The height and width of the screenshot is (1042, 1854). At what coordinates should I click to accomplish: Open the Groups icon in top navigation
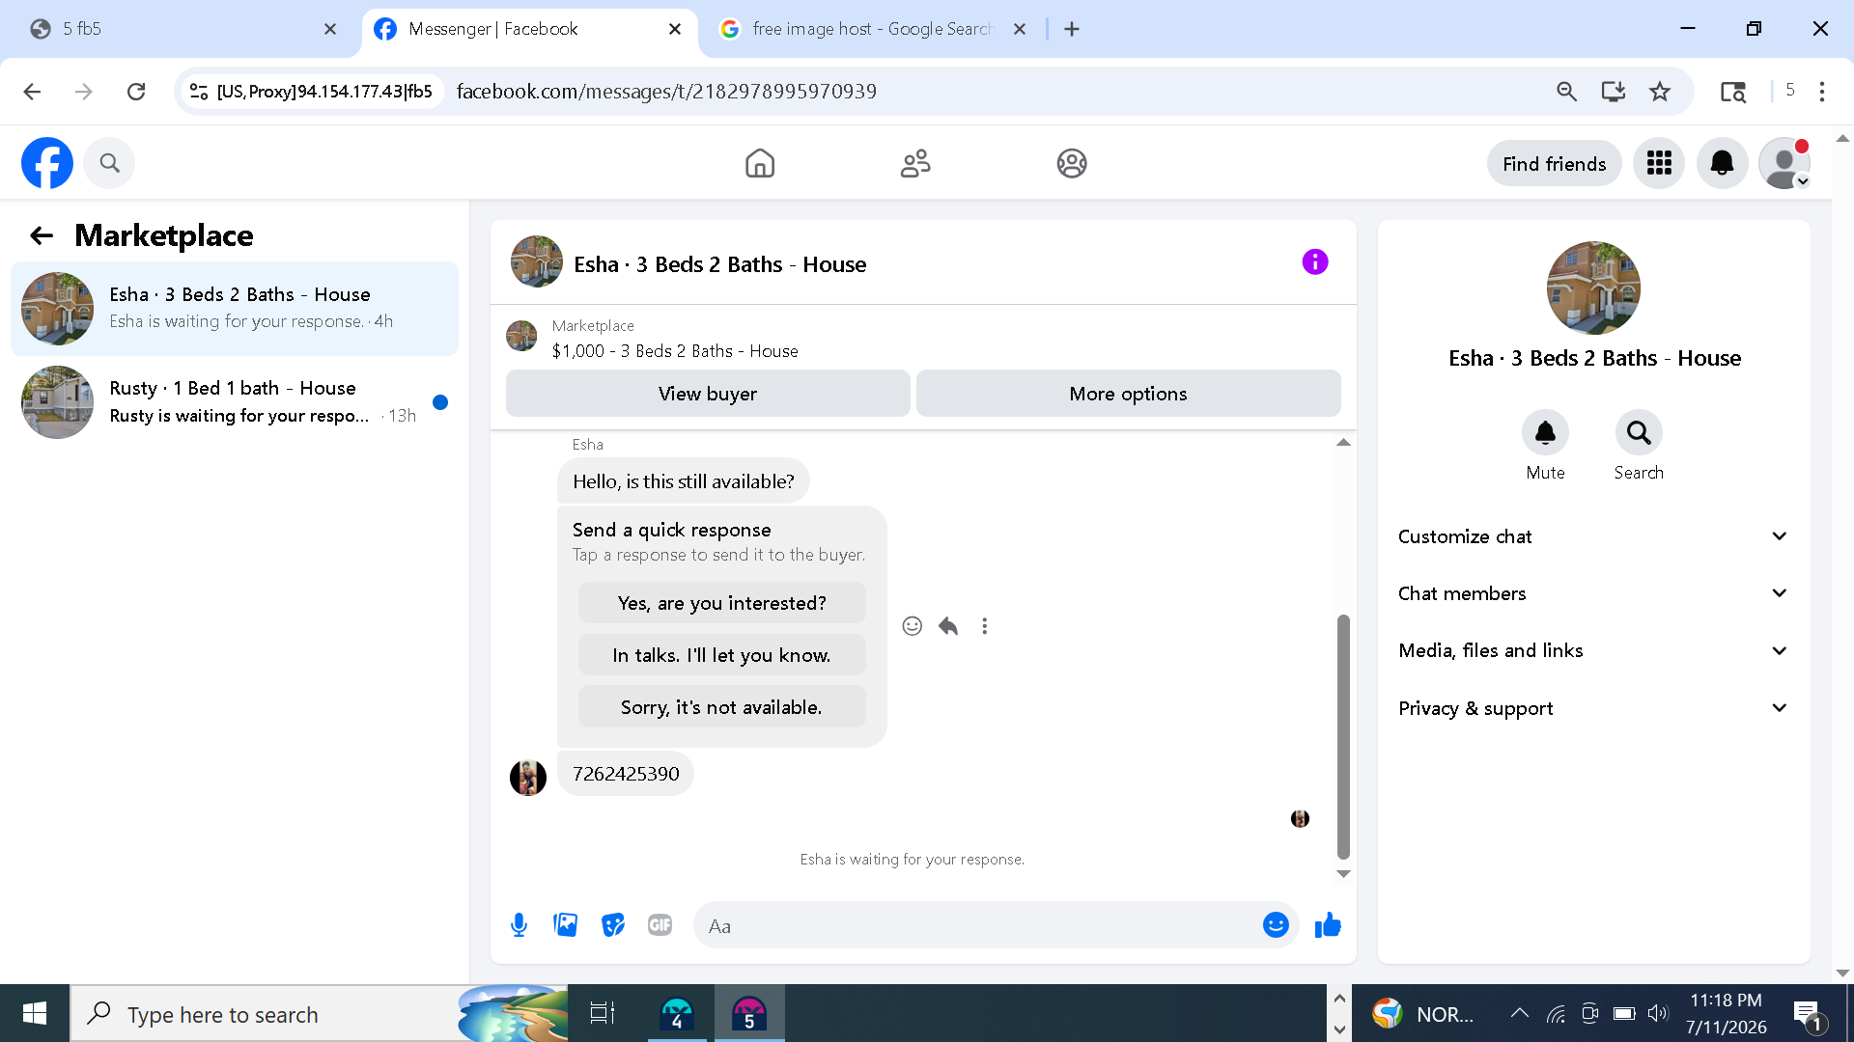tap(1072, 163)
